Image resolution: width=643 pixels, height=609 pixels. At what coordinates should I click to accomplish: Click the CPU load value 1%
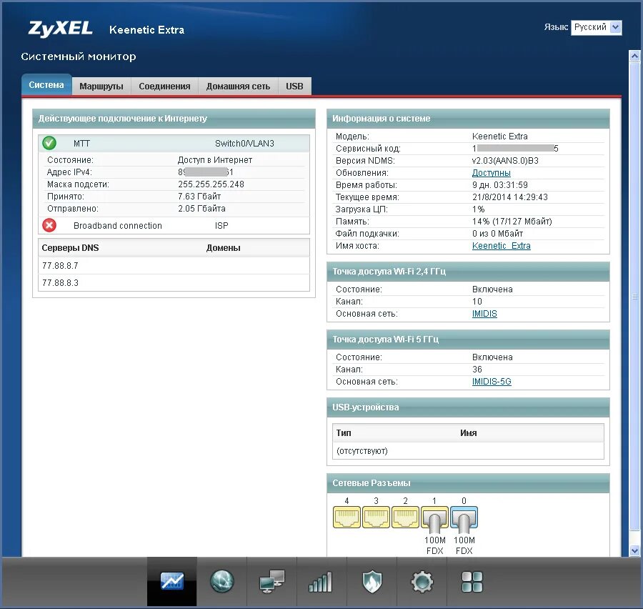tap(478, 209)
